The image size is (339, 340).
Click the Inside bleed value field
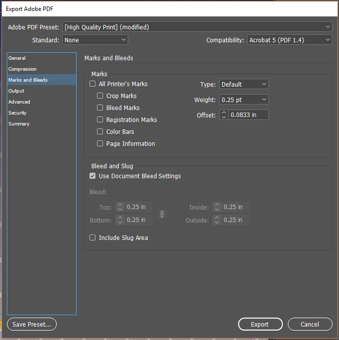235,207
